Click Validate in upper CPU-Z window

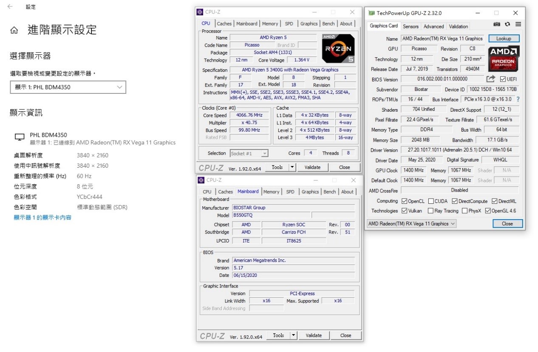312,167
